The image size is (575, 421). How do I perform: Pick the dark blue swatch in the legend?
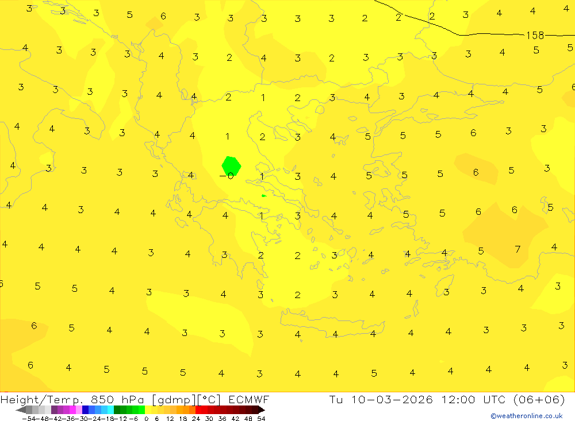(x=86, y=410)
